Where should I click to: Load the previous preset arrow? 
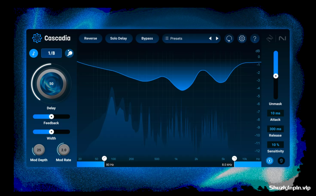pyautogui.click(x=210, y=38)
